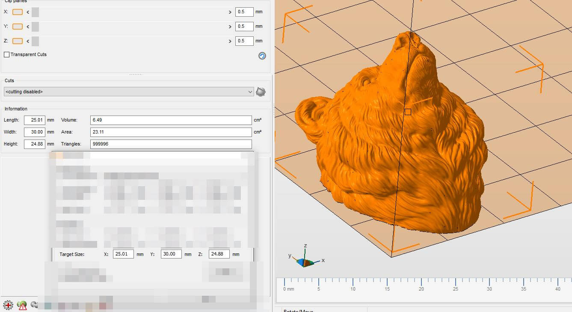The width and height of the screenshot is (572, 312).
Task: Click the Z clip plane slider handle
Action: coord(35,41)
